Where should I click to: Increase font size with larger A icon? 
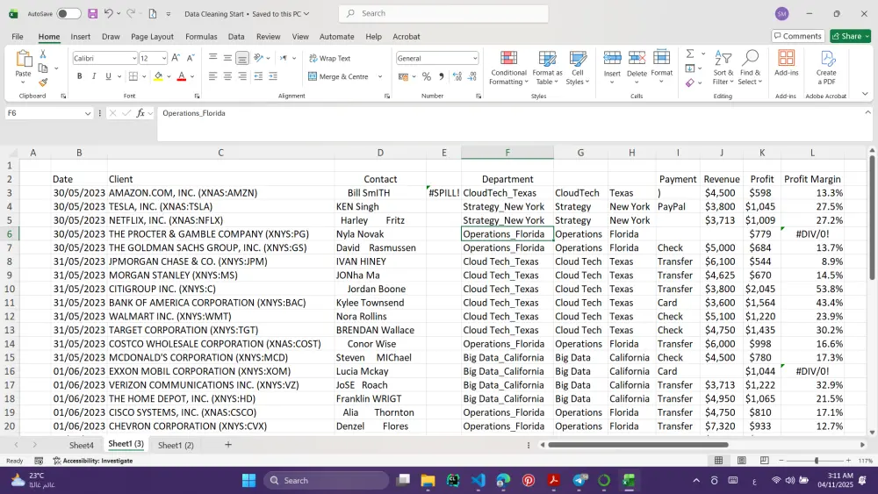[x=176, y=58]
